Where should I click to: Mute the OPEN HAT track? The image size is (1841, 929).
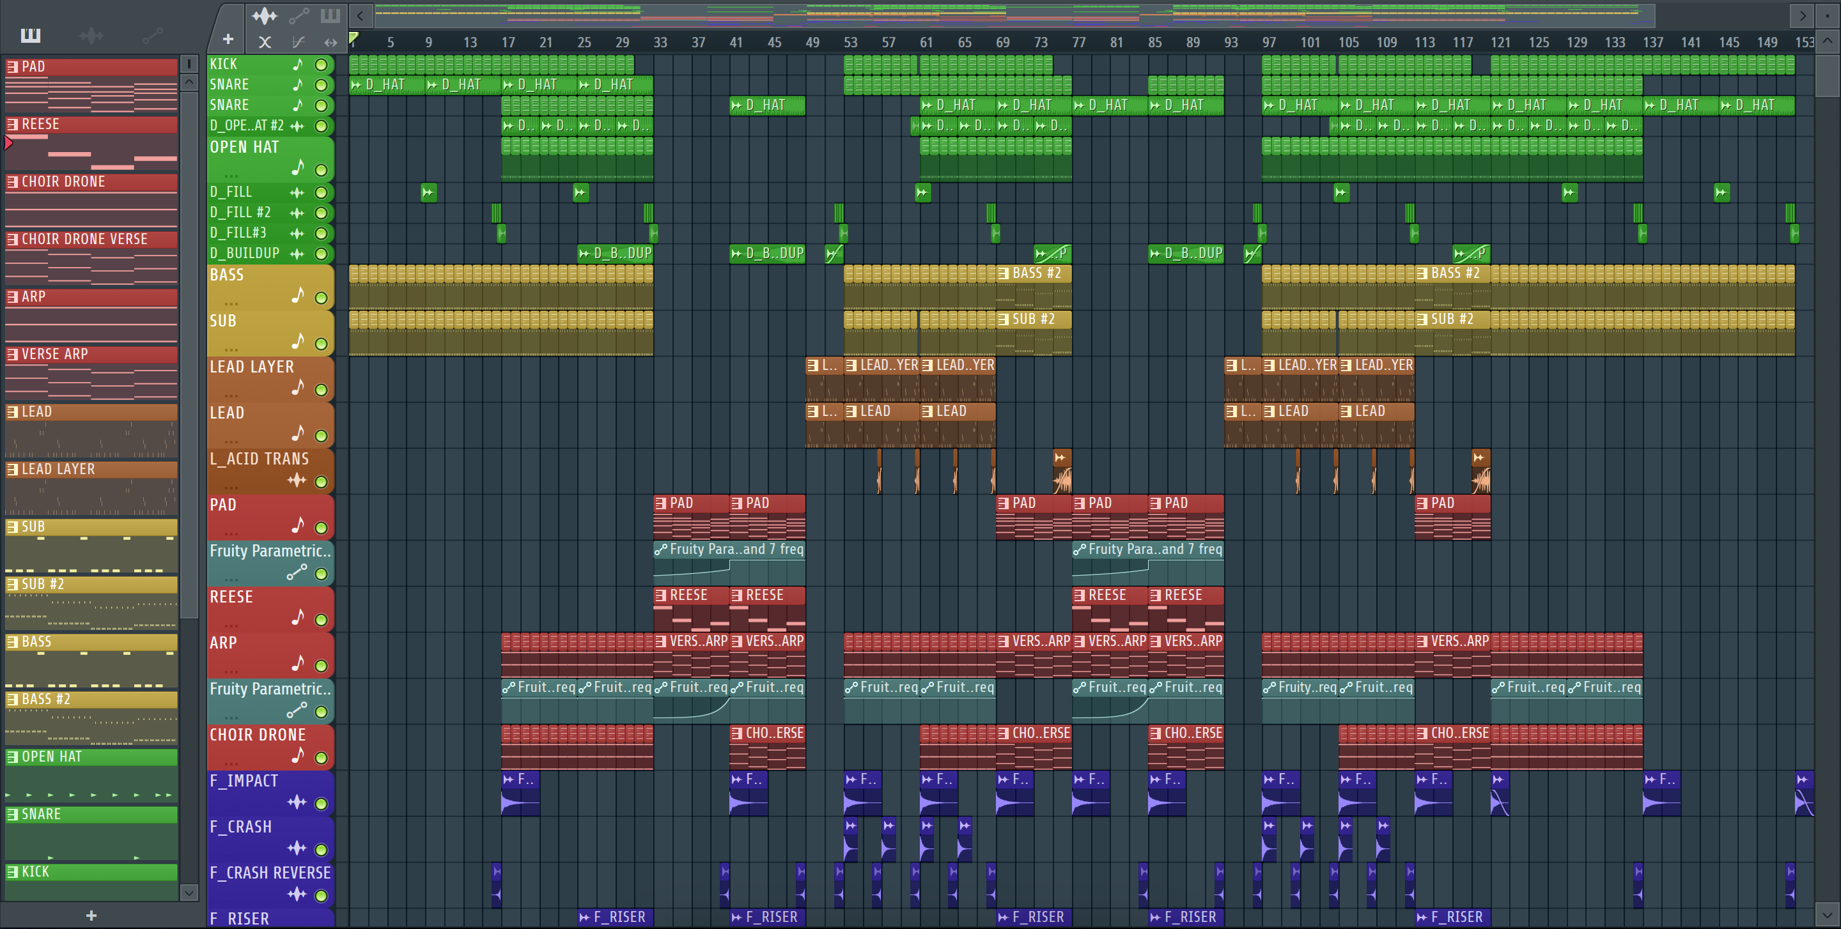point(322,171)
